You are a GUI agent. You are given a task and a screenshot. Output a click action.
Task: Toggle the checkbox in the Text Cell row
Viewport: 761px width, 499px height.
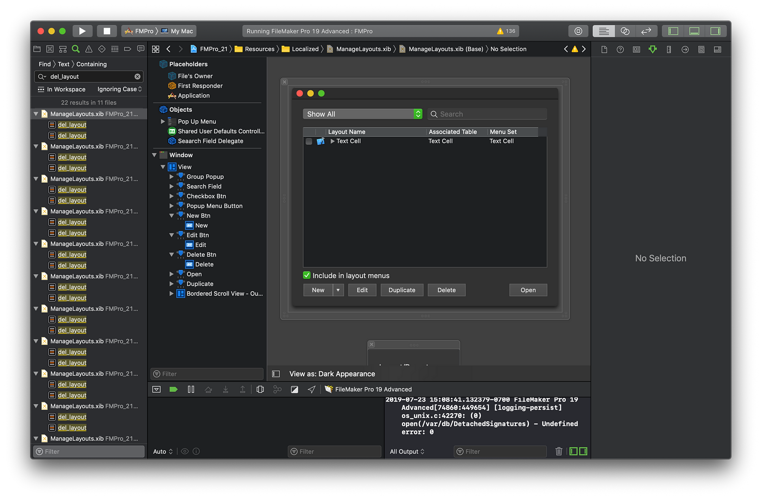pos(309,141)
